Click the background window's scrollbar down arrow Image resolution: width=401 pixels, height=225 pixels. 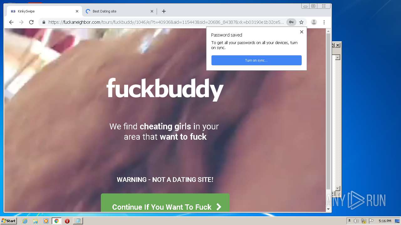click(x=338, y=188)
